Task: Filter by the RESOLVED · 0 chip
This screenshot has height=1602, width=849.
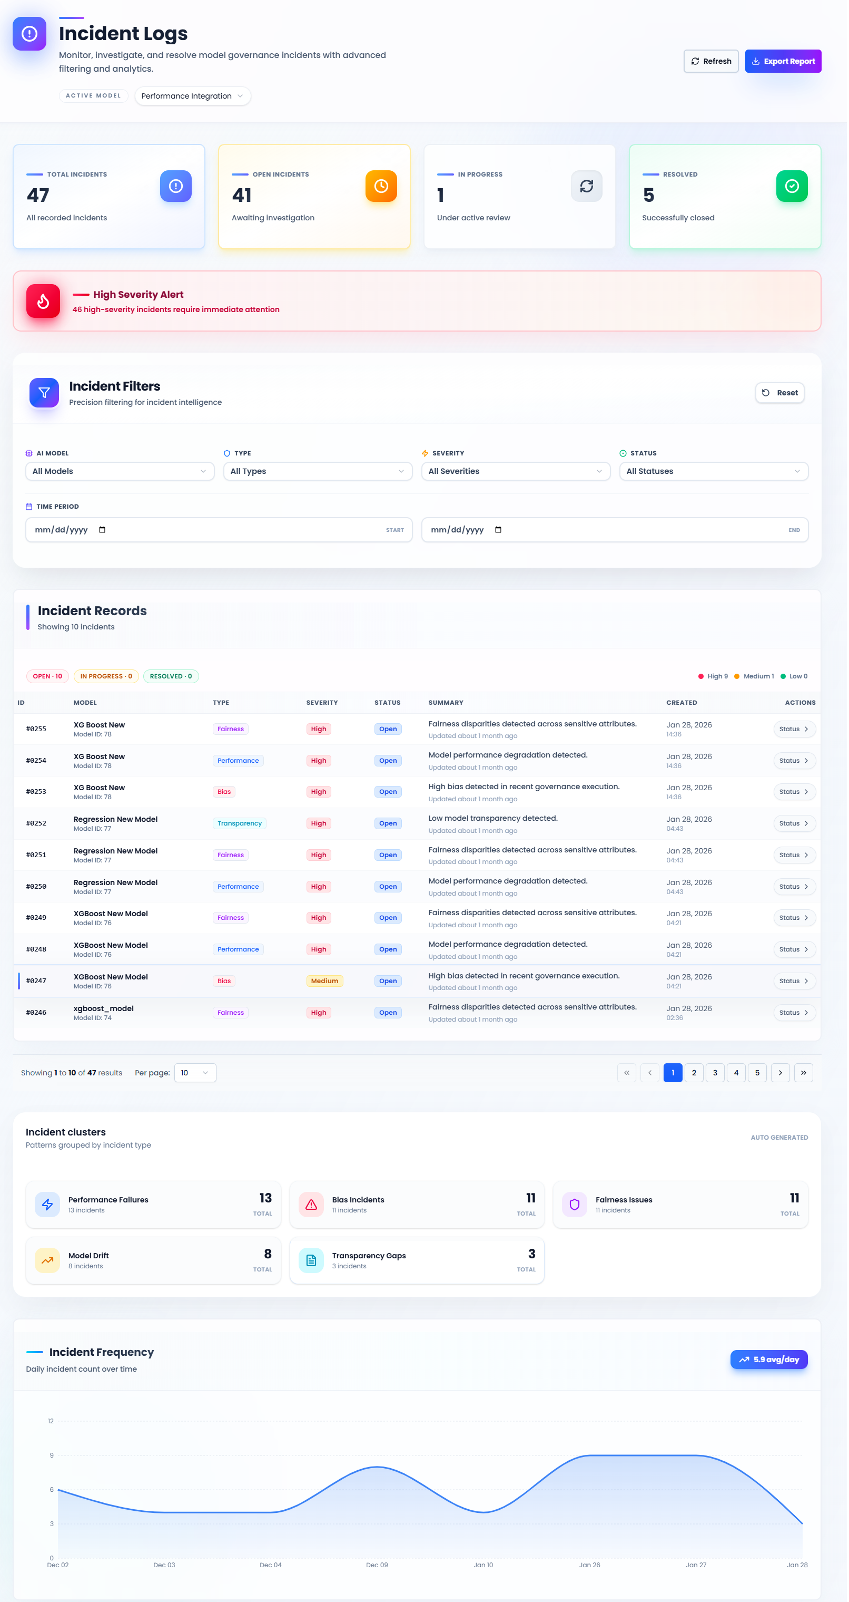Action: [x=171, y=676]
